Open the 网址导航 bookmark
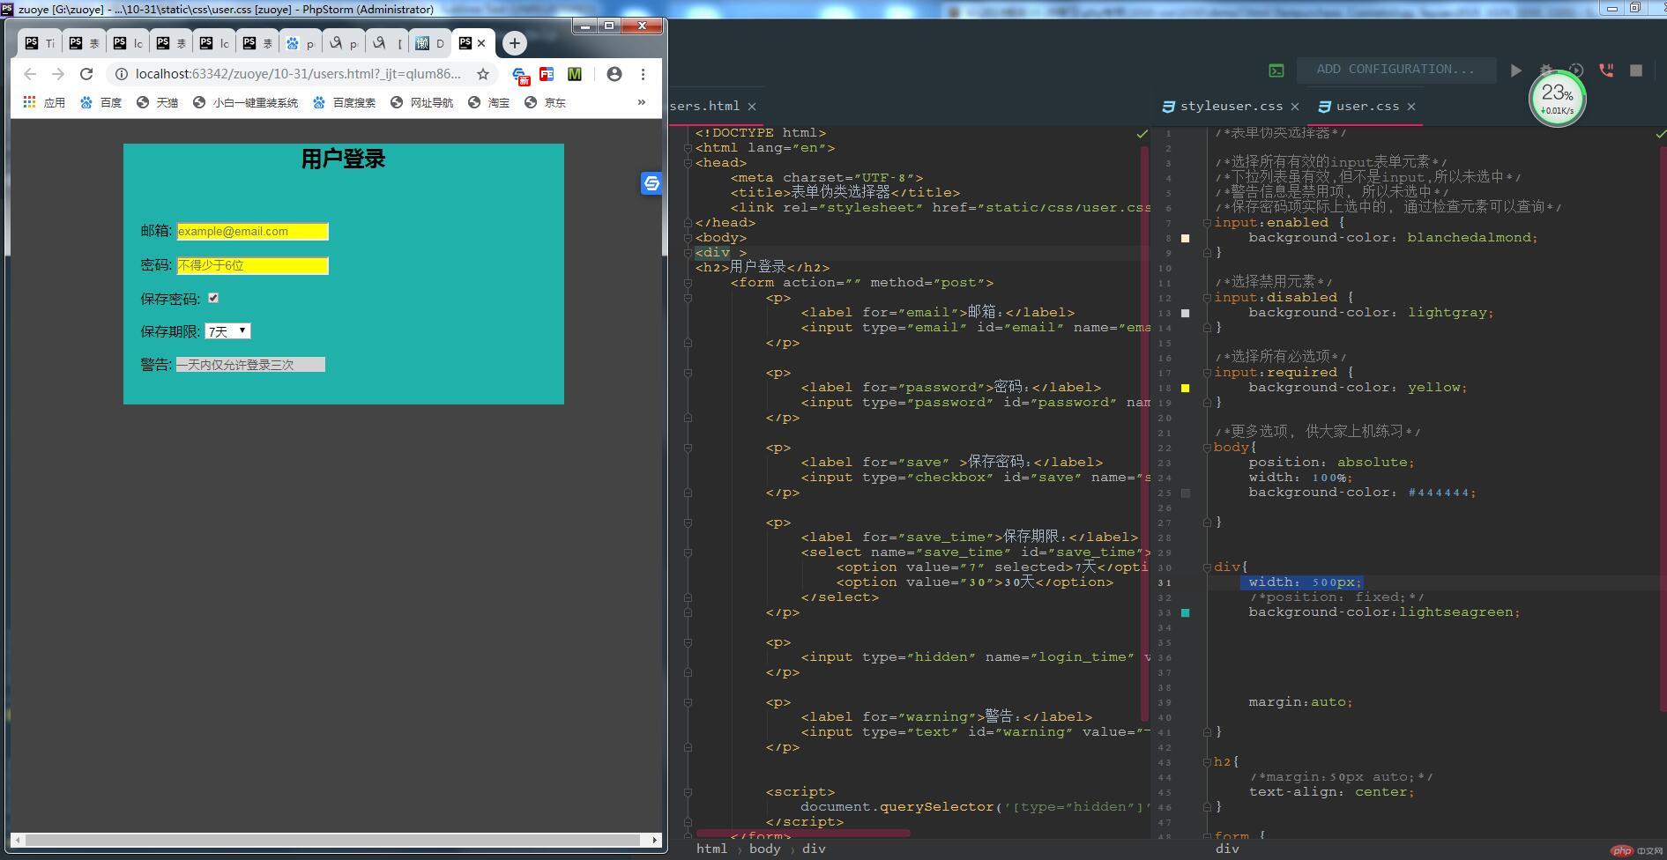1667x860 pixels. [x=421, y=102]
